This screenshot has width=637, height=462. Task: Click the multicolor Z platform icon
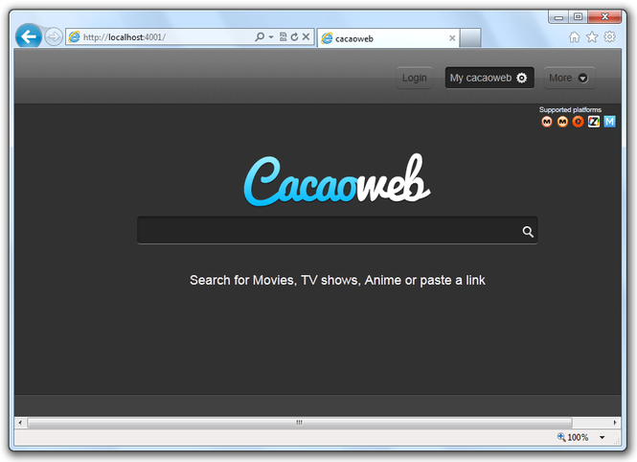594,122
